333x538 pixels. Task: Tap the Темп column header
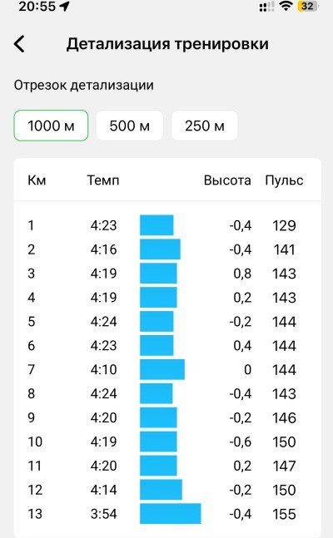coord(103,180)
